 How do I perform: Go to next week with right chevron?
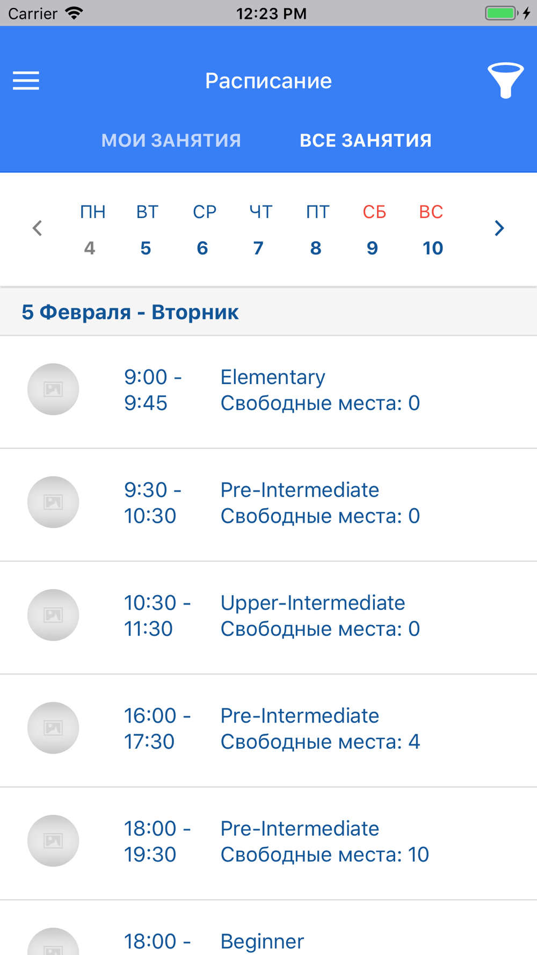tap(499, 228)
